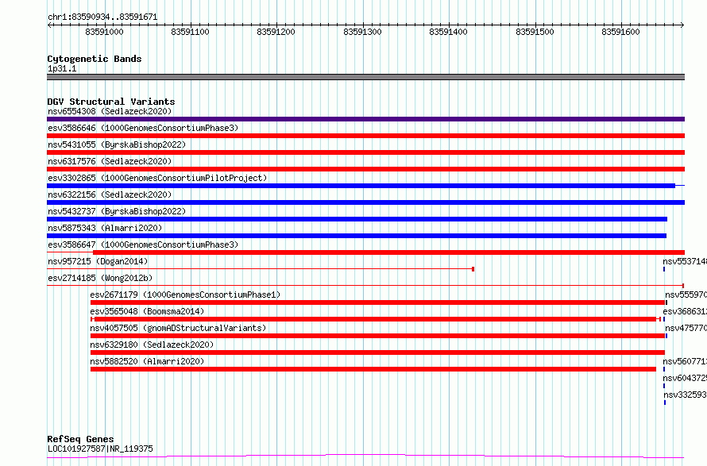Open esv3586646 (1000GenomesConsortiumPhase3) label
Screen dimensions: 707x466
[143, 128]
